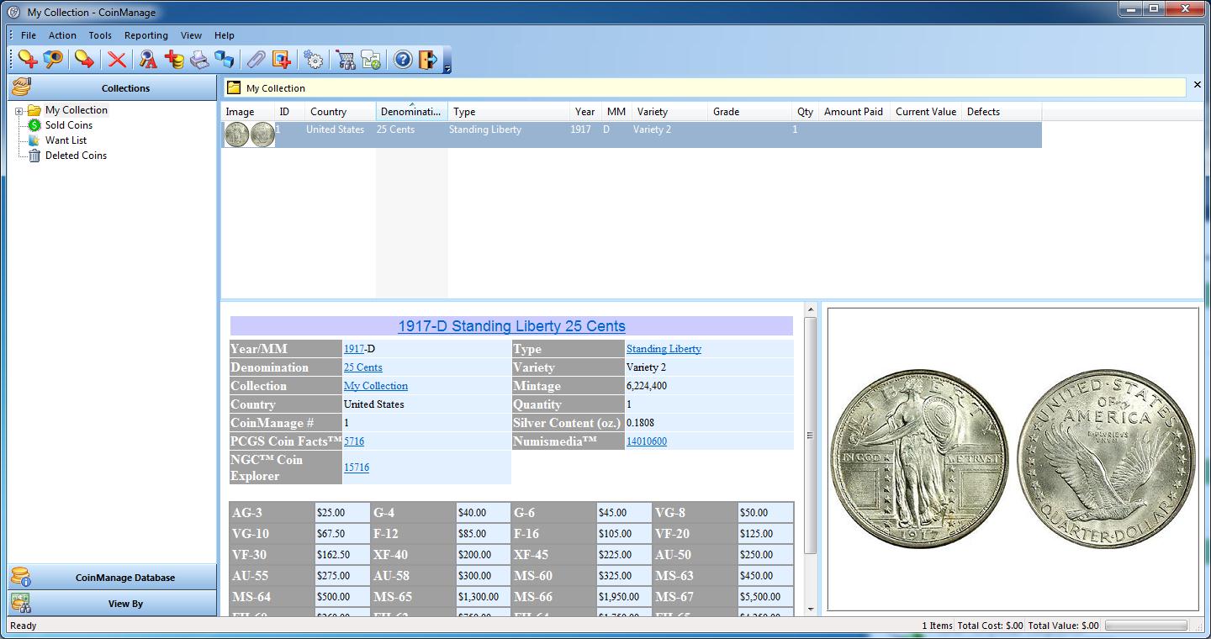Select Deleted Coins in the tree
Screen dimensions: 1211x639
(76, 156)
